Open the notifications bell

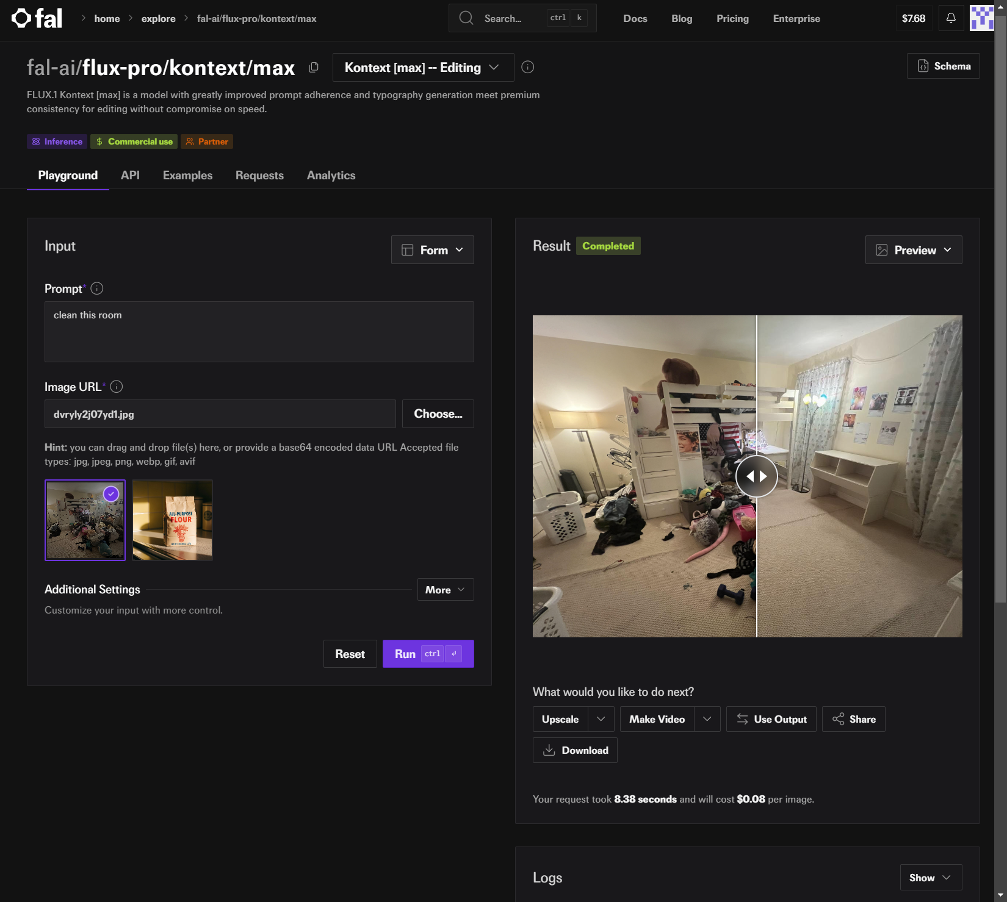pos(951,18)
